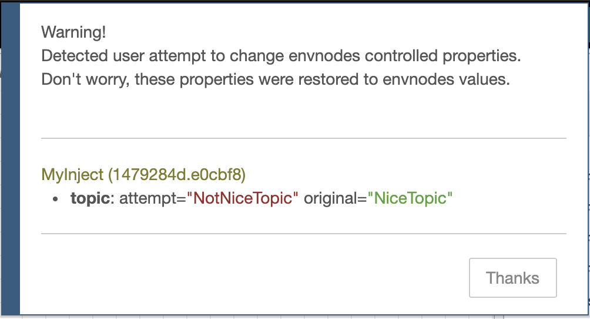This screenshot has height=319, width=590.
Task: Click the Warning! heading text
Action: click(74, 32)
